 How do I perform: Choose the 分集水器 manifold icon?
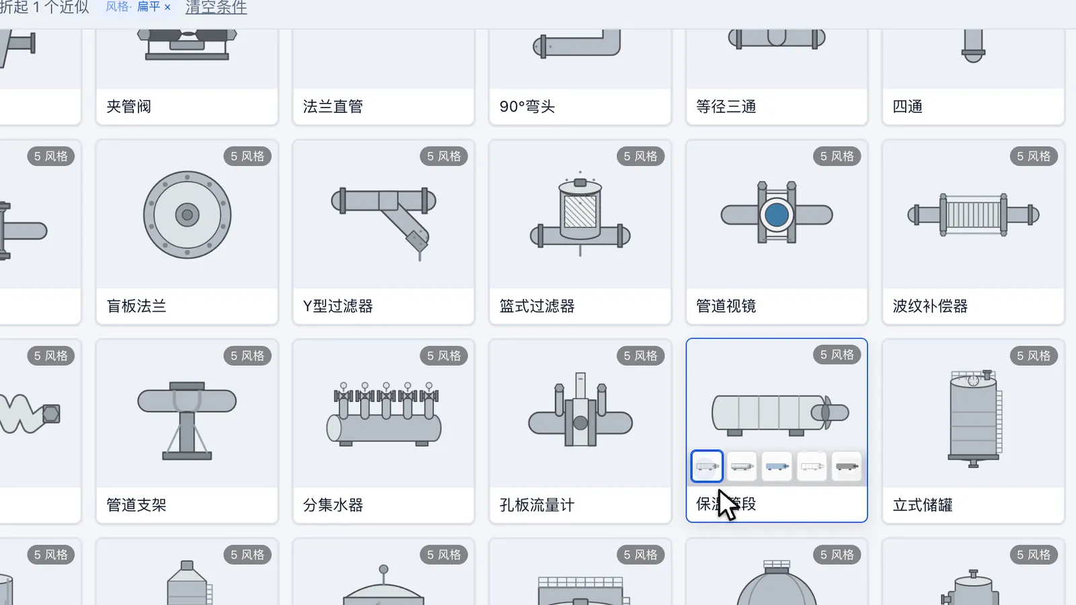[x=383, y=415]
